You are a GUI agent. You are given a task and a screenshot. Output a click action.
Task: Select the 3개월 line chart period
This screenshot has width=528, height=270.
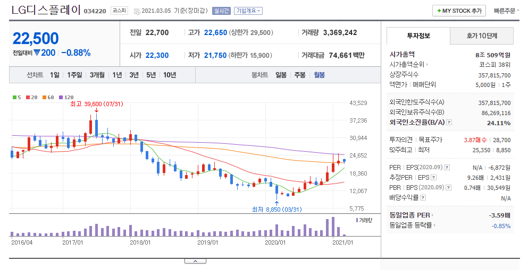[97, 75]
